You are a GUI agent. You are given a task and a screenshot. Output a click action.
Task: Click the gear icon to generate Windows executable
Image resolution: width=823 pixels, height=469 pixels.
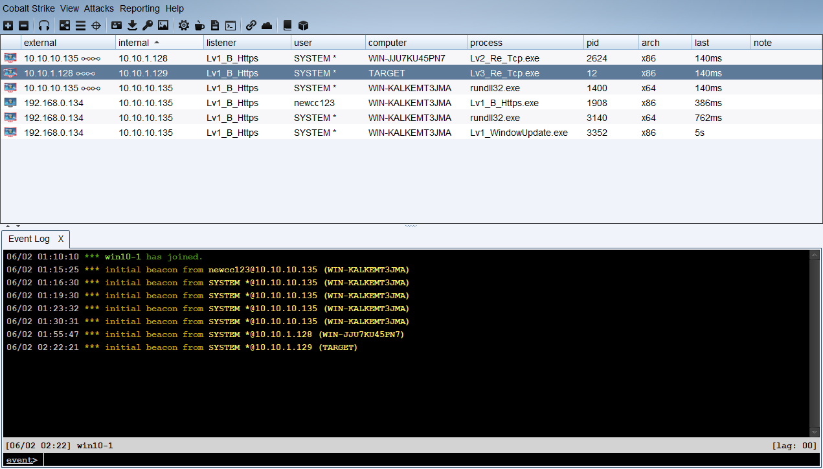click(184, 26)
